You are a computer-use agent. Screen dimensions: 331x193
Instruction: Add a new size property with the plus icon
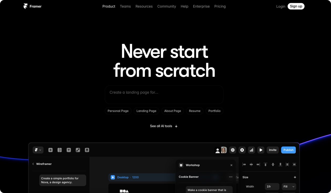coord(295,177)
